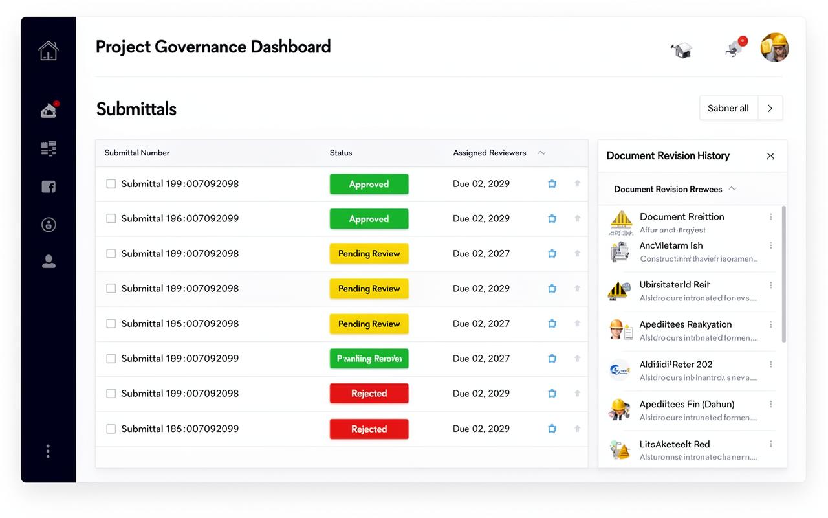Check the Submittal 196:007092099 checkbox

111,219
